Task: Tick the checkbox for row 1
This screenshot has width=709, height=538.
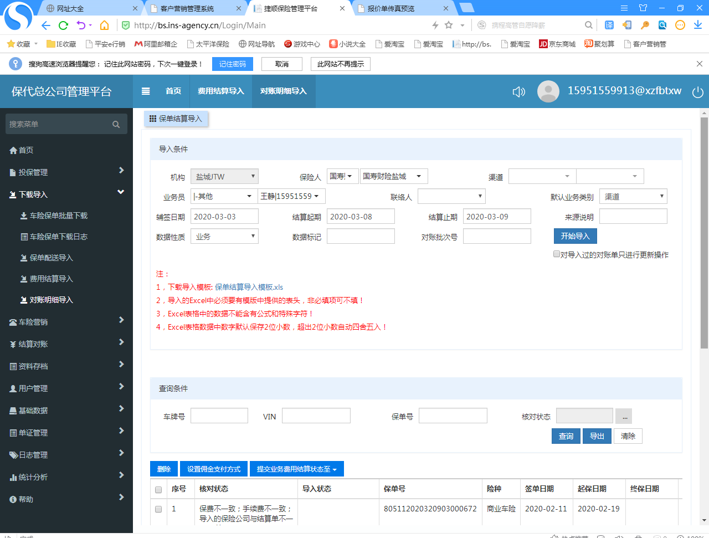Action: click(158, 509)
